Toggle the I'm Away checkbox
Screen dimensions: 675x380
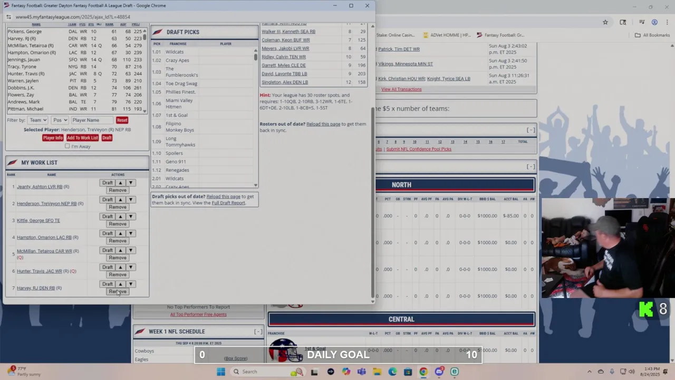click(67, 146)
